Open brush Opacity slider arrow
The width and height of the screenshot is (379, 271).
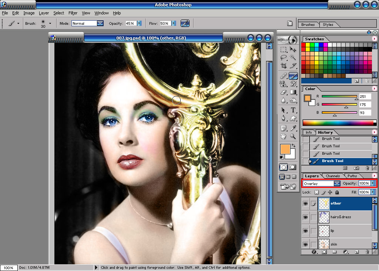click(x=139, y=23)
